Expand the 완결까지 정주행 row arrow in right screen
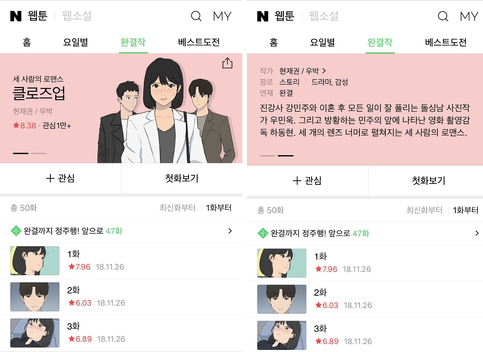This screenshot has width=483, height=352. [477, 233]
